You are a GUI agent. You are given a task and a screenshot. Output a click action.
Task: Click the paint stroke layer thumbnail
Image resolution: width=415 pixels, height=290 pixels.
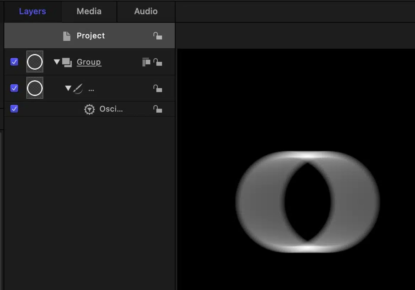[x=35, y=88]
